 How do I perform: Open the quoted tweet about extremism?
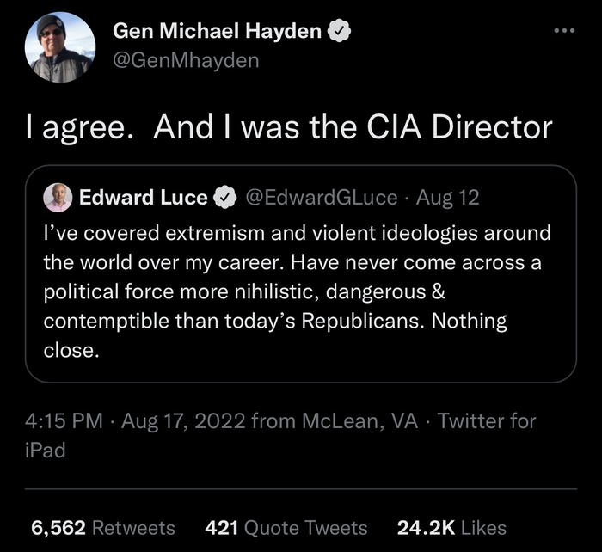coord(292,291)
